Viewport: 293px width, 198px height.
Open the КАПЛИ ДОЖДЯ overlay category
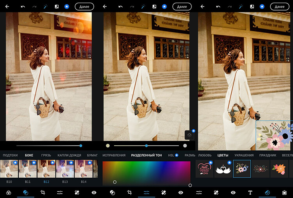coord(69,155)
